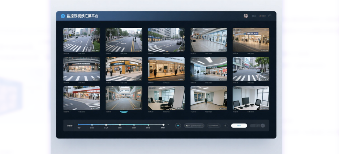Viewport: 339px width, 154px height.
Task: Click the arrow icon beside search field
Action: [225, 126]
